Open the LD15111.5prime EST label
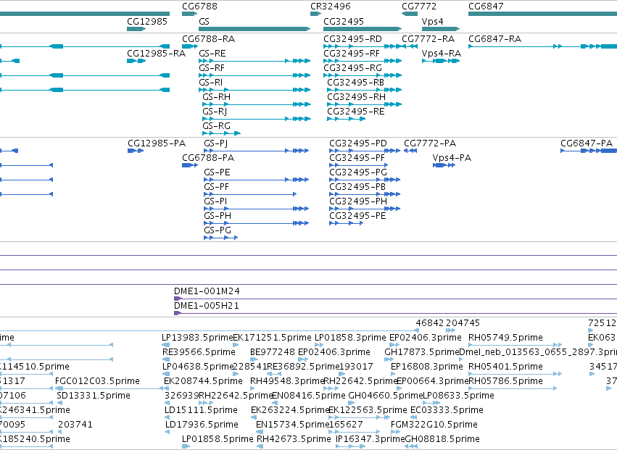 point(201,410)
